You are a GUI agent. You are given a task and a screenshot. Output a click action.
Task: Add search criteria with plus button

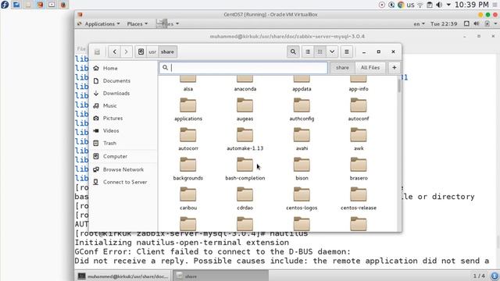[x=394, y=68]
